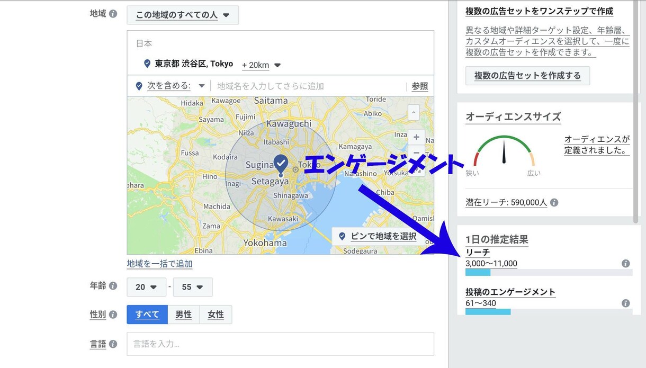Select すべて gender option
Screen dimensions: 646x368
[x=147, y=315]
